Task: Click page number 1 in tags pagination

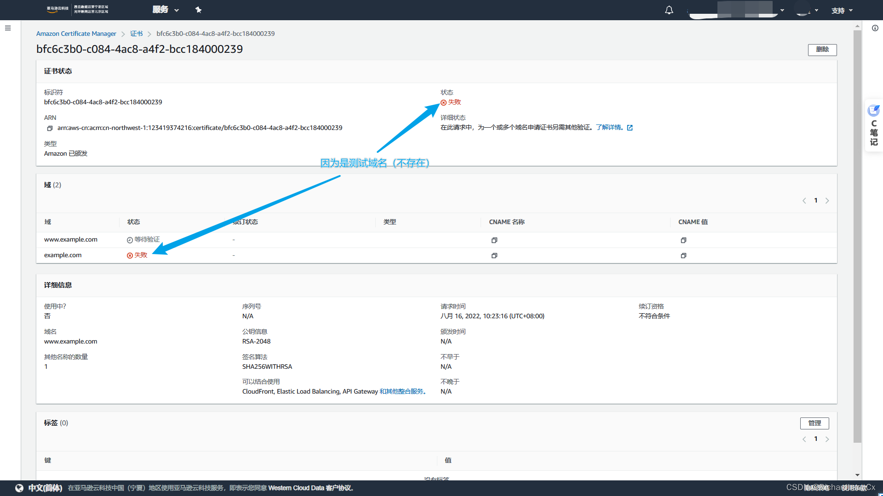Action: point(816,439)
